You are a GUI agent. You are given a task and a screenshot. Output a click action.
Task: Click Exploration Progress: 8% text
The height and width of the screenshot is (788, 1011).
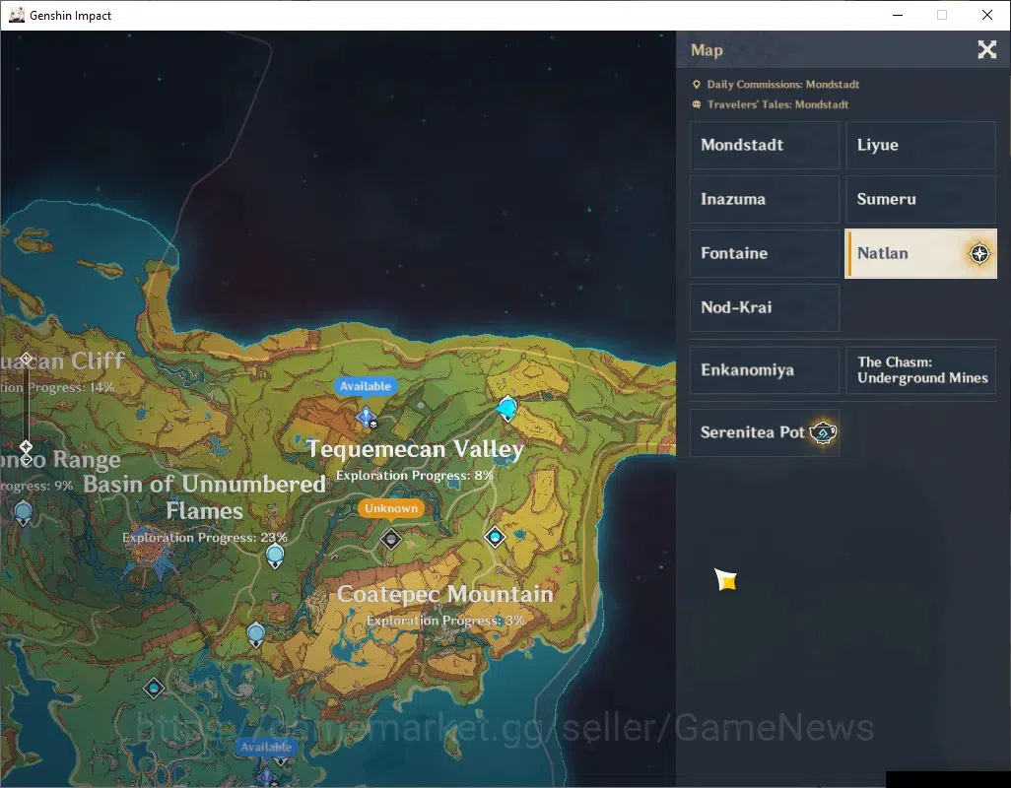(x=415, y=476)
